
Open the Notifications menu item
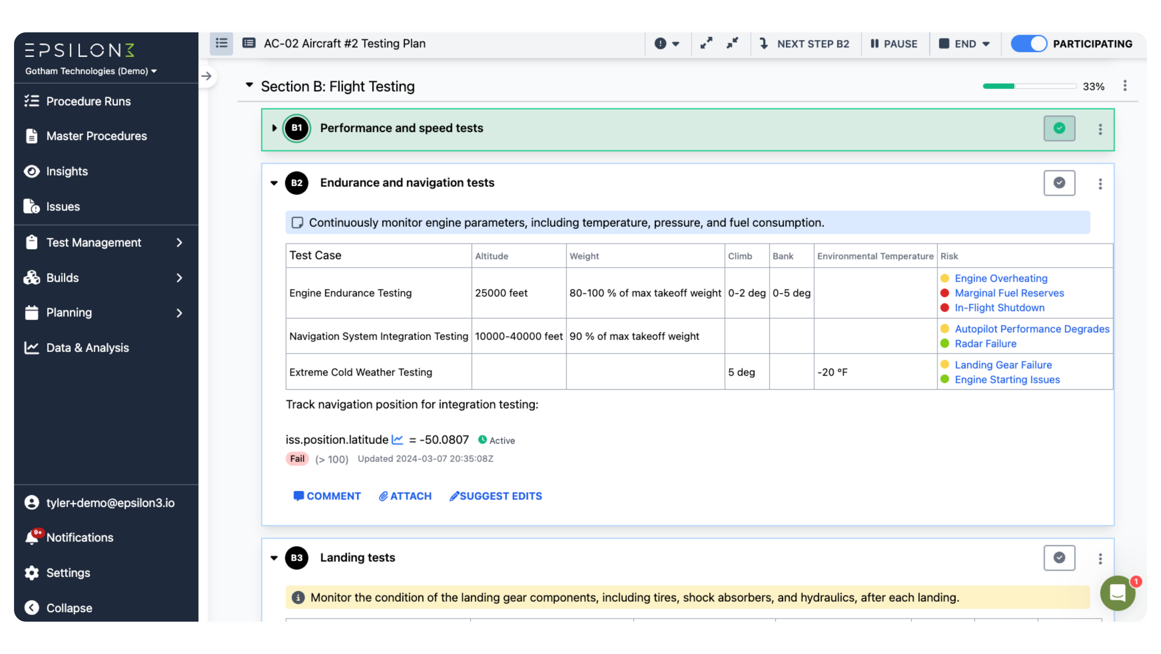coord(79,537)
